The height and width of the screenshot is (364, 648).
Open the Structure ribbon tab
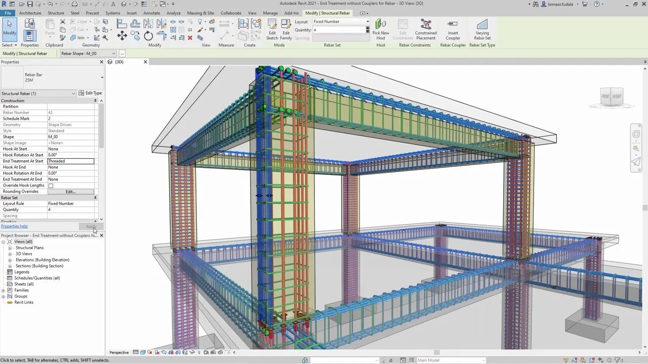tap(56, 13)
